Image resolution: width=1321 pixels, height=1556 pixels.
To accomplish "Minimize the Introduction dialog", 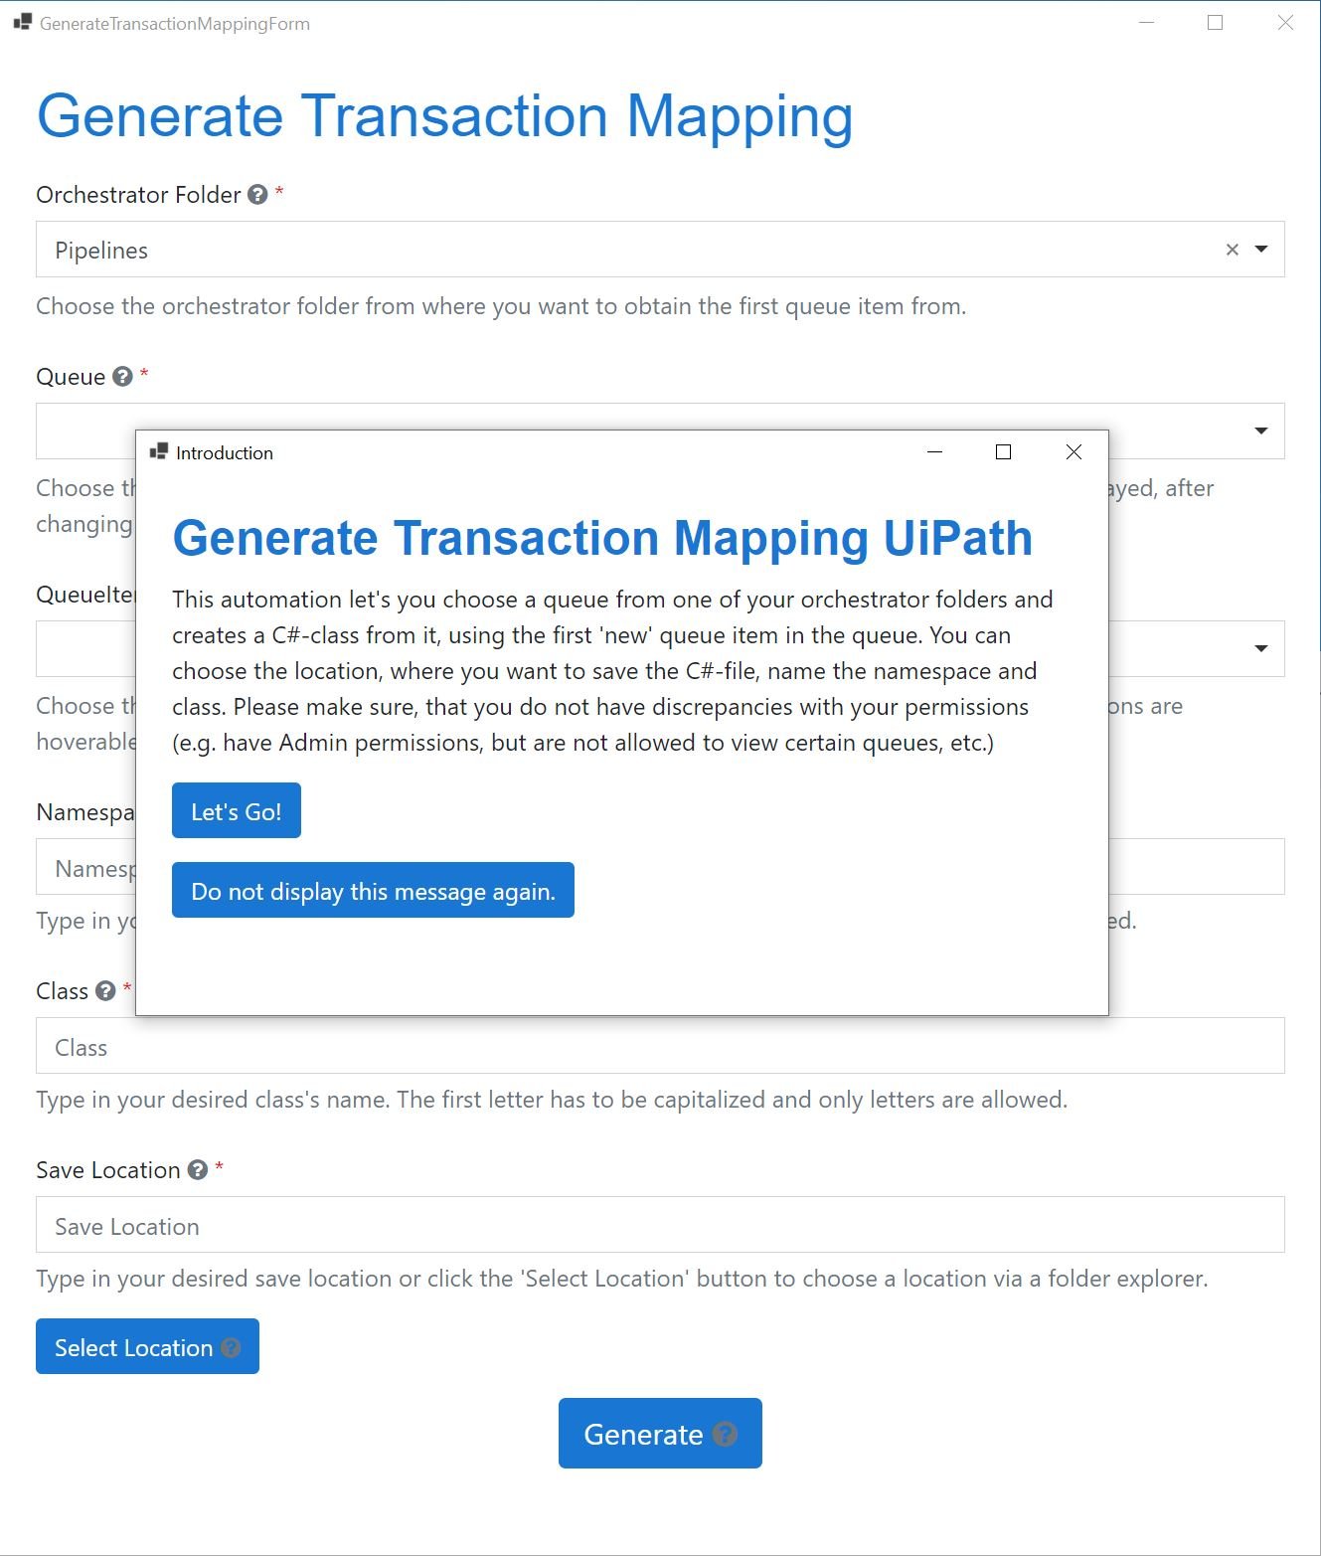I will point(934,452).
